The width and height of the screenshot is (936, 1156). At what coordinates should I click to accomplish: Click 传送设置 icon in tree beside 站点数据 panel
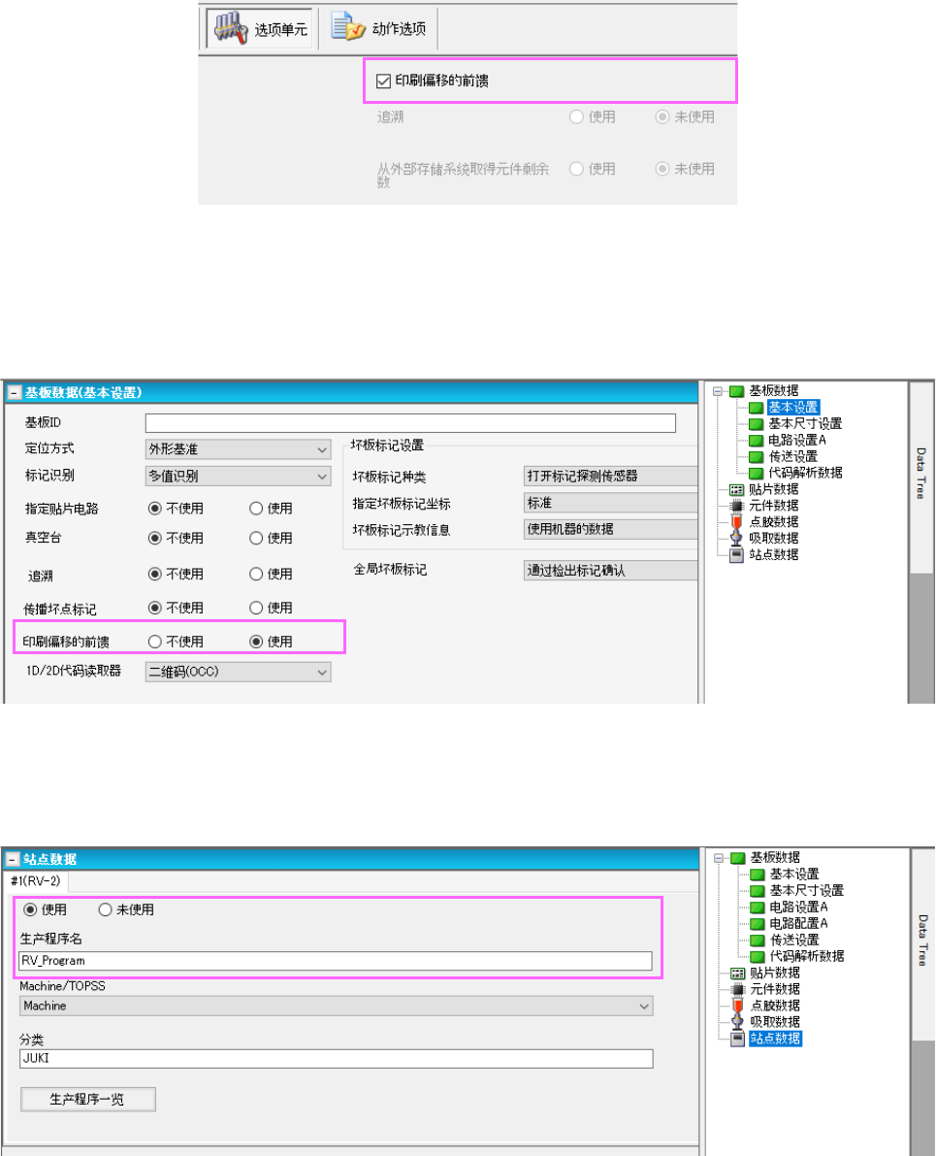tap(758, 940)
